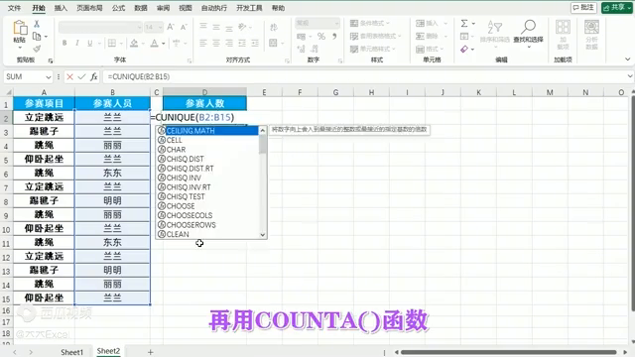Open the 文件 menu
Viewport: 635px width, 357px height.
click(14, 8)
